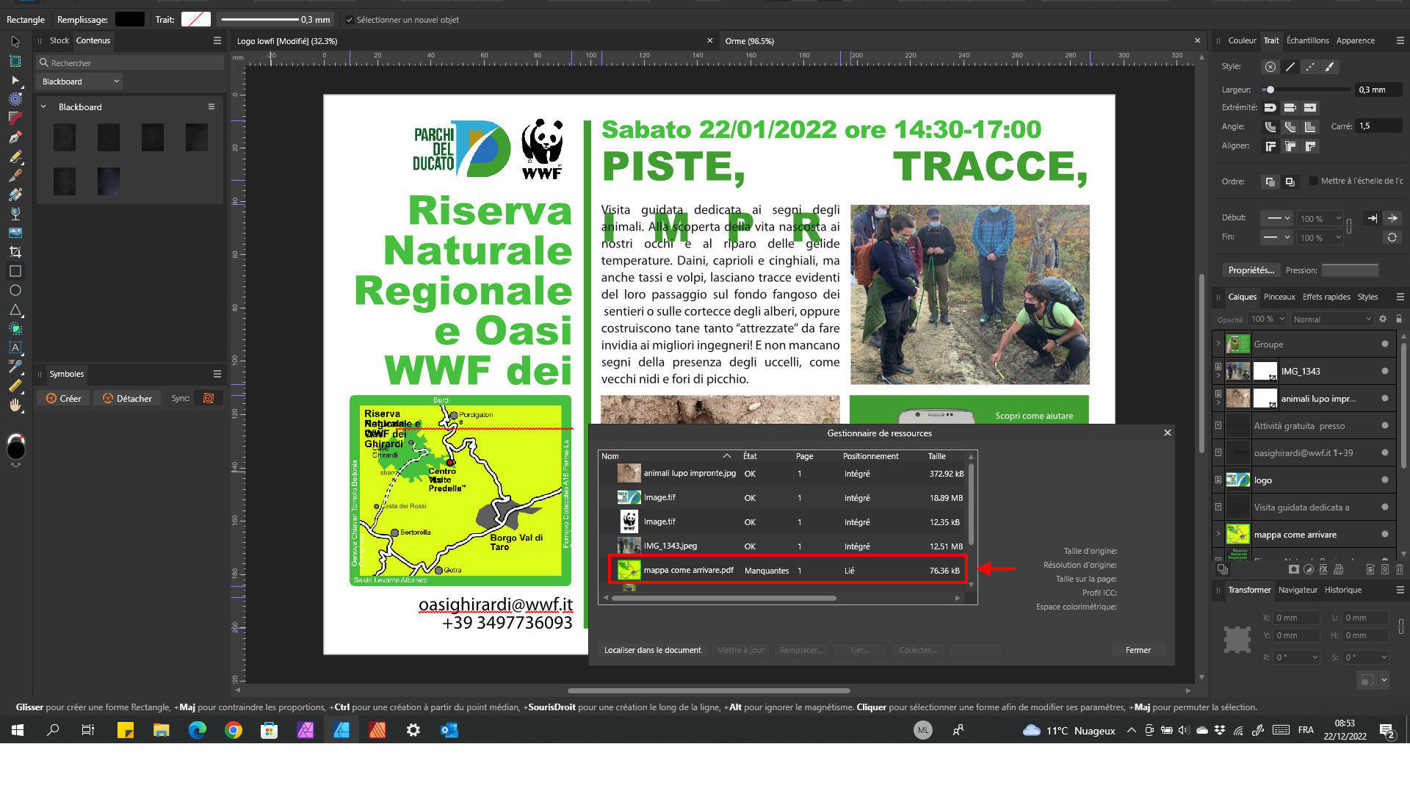Select the Pen tool in left toolbar
Viewport: 1410px width, 791px height.
[x=15, y=137]
